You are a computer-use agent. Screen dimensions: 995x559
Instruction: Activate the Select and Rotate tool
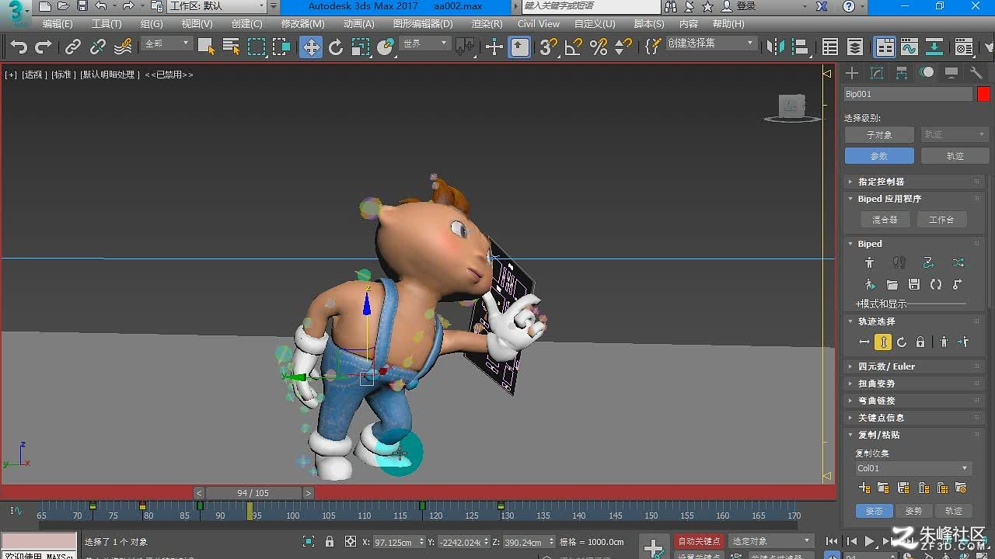(x=336, y=47)
